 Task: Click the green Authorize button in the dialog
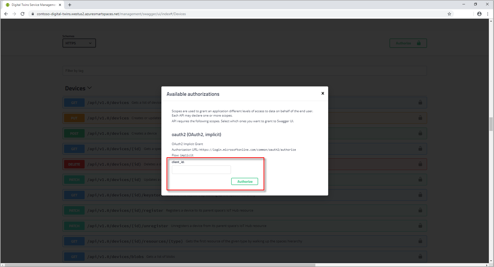245,181
